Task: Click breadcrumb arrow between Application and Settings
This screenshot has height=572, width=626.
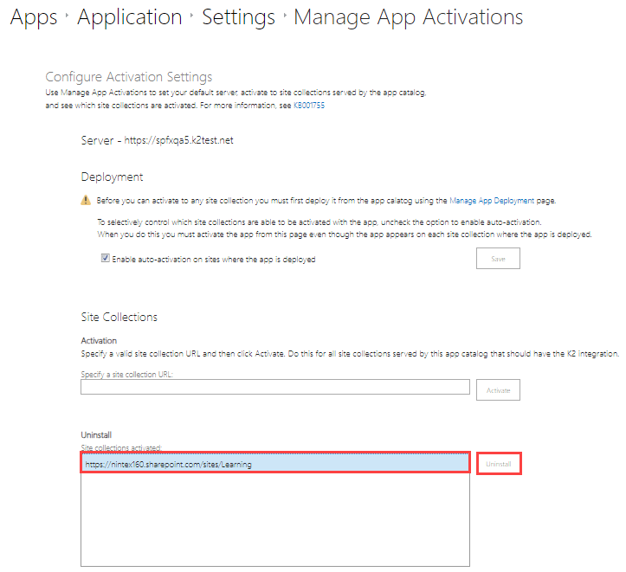Action: coord(192,17)
